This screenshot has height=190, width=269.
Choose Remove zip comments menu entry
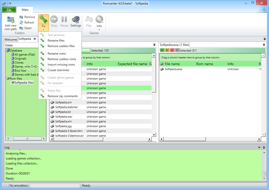coord(60,96)
